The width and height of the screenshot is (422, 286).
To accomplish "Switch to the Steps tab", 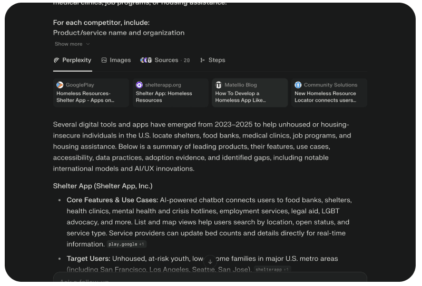I will 213,60.
